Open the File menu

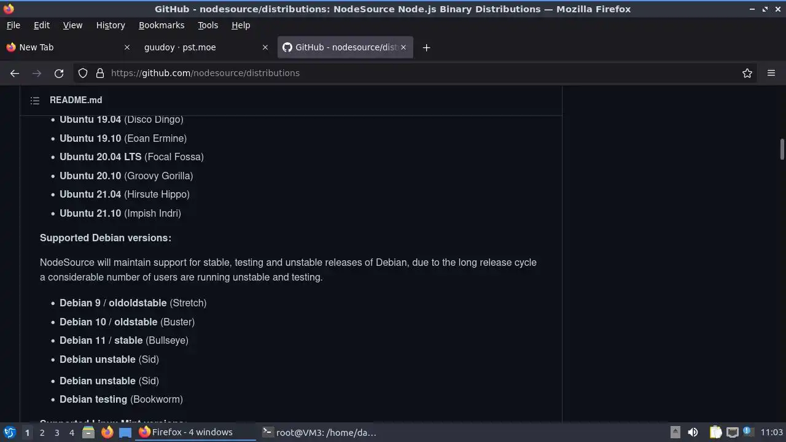click(13, 25)
